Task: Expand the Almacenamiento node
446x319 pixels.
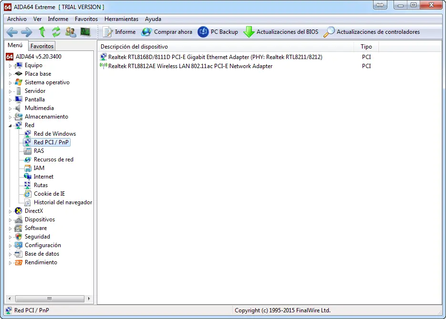Action: pyautogui.click(x=10, y=117)
